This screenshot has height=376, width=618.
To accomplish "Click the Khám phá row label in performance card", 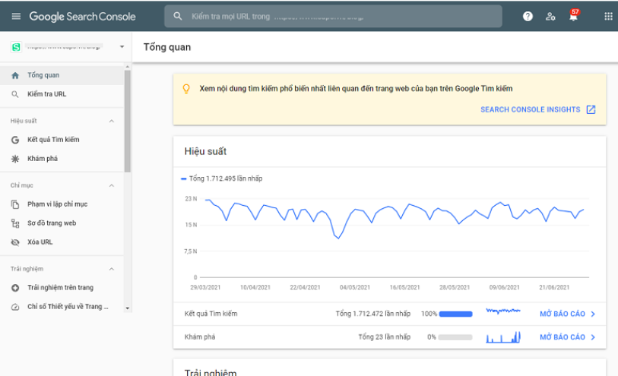I will [200, 337].
